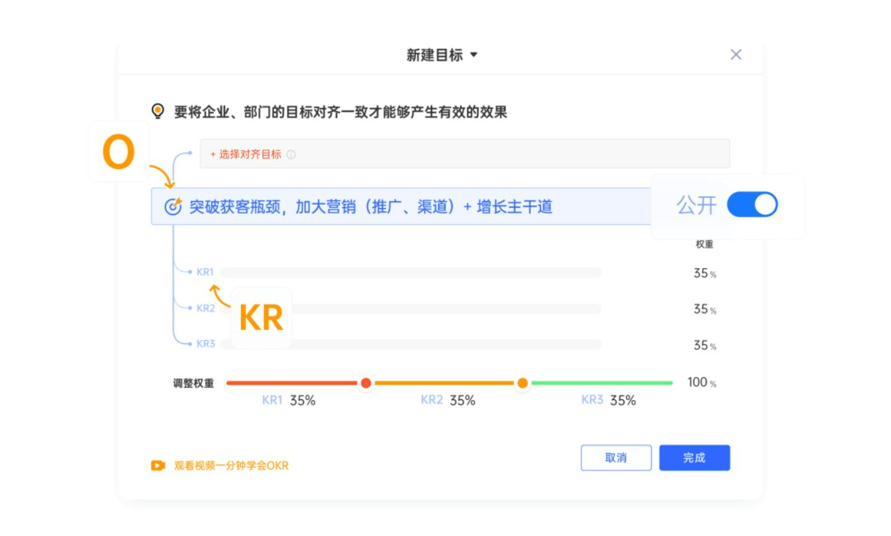Select the KR3 key result row

click(x=409, y=344)
